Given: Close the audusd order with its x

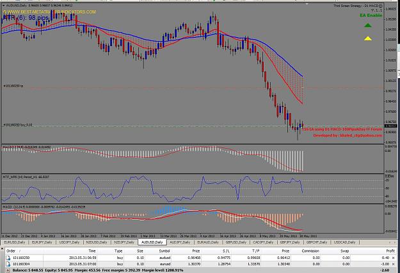Looking at the screenshot, I should (393, 258).
